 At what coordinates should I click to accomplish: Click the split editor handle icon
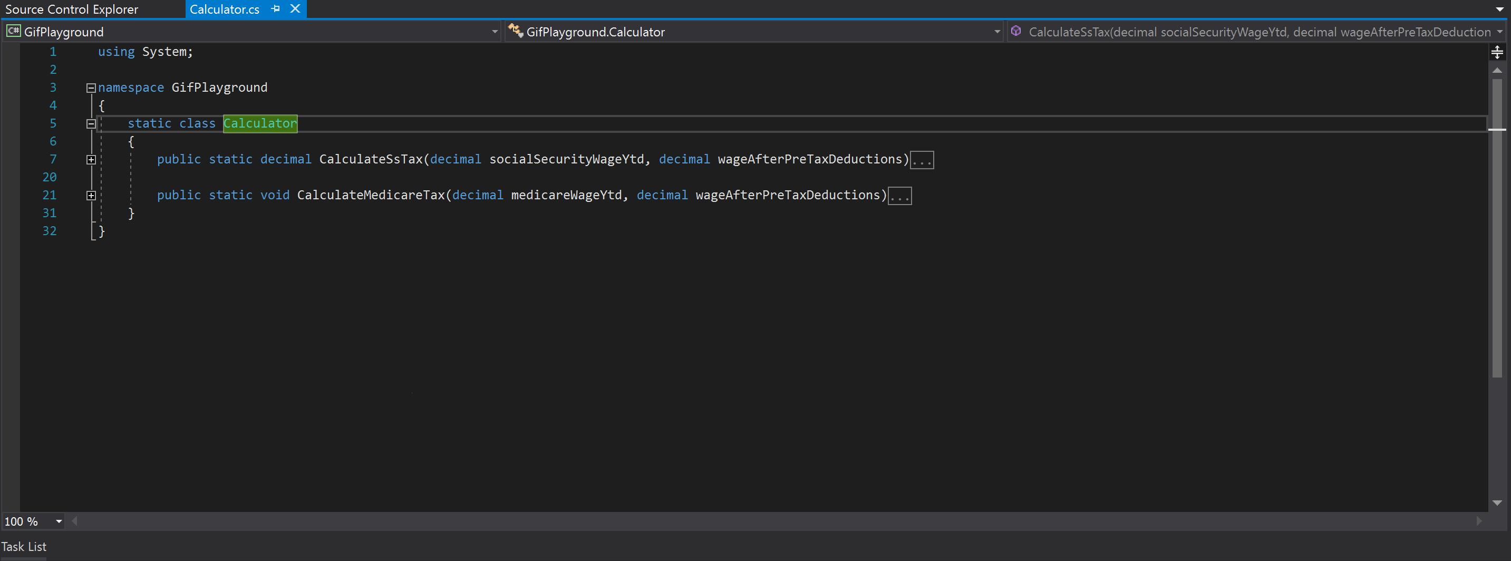1496,52
